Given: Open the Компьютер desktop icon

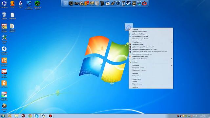Looking at the screenshot, I should click(x=4, y=4).
